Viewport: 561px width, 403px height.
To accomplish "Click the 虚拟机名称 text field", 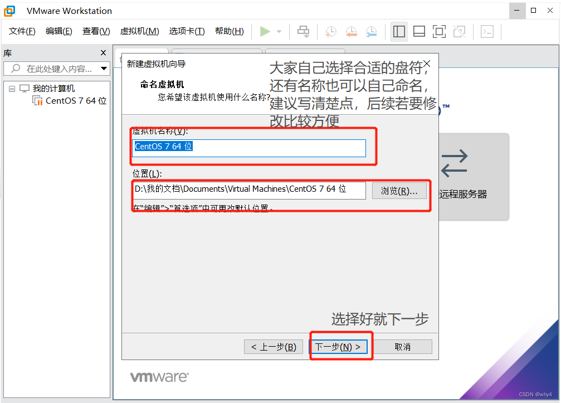I will coord(249,148).
